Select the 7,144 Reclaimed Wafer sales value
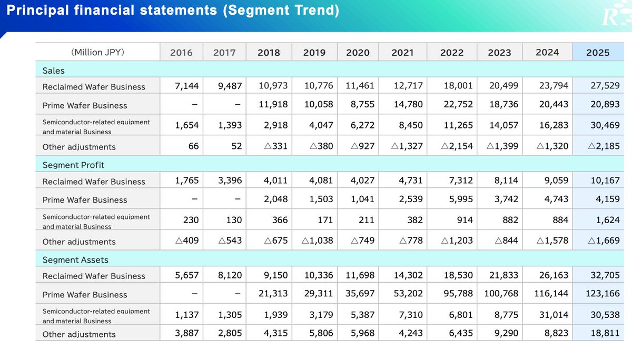632x349 pixels. tap(187, 86)
